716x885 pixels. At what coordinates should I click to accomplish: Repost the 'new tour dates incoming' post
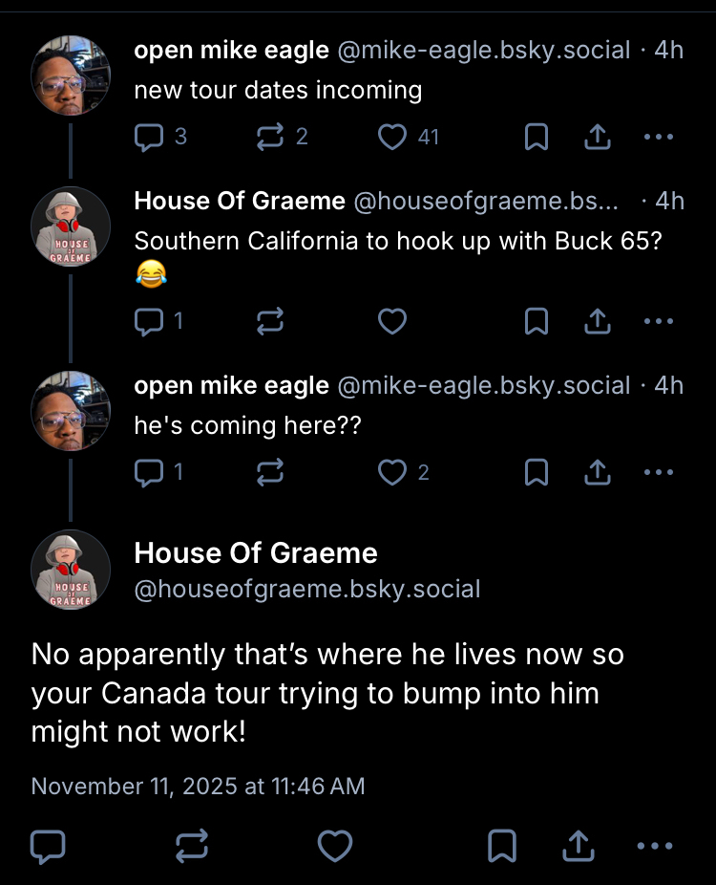click(x=270, y=138)
